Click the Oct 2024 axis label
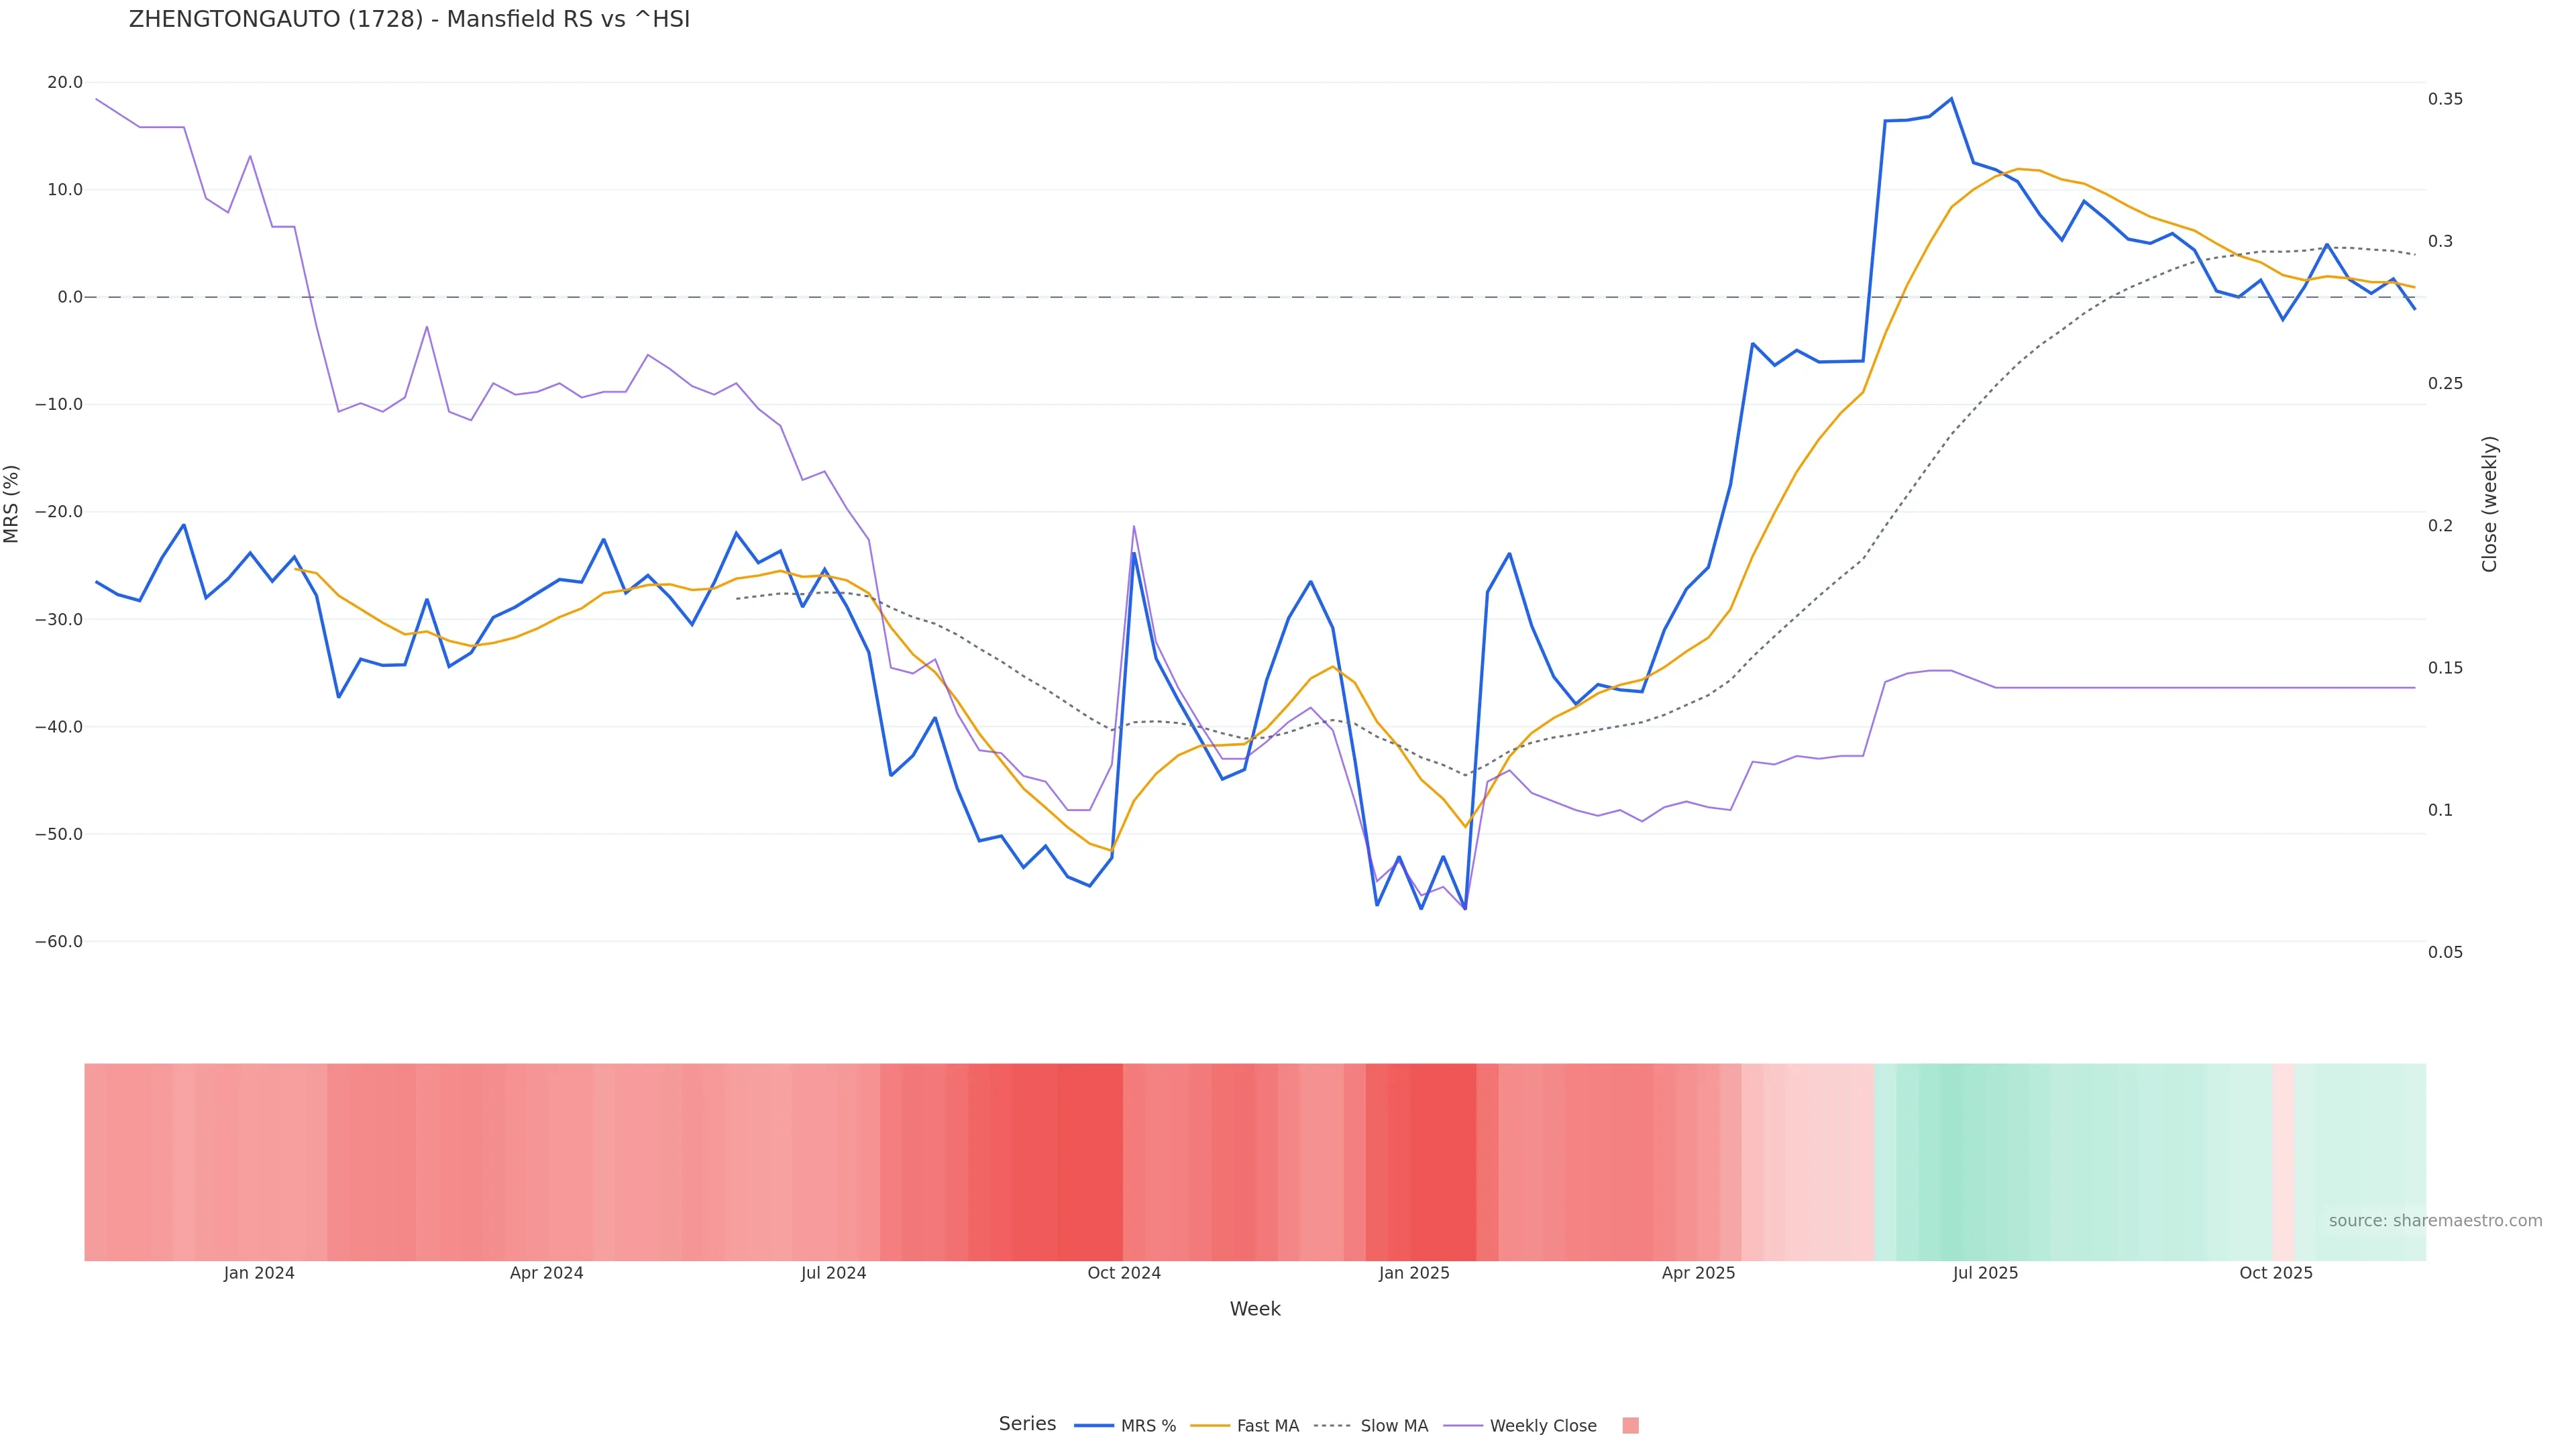This screenshot has width=2576, height=1449. tap(1124, 1273)
